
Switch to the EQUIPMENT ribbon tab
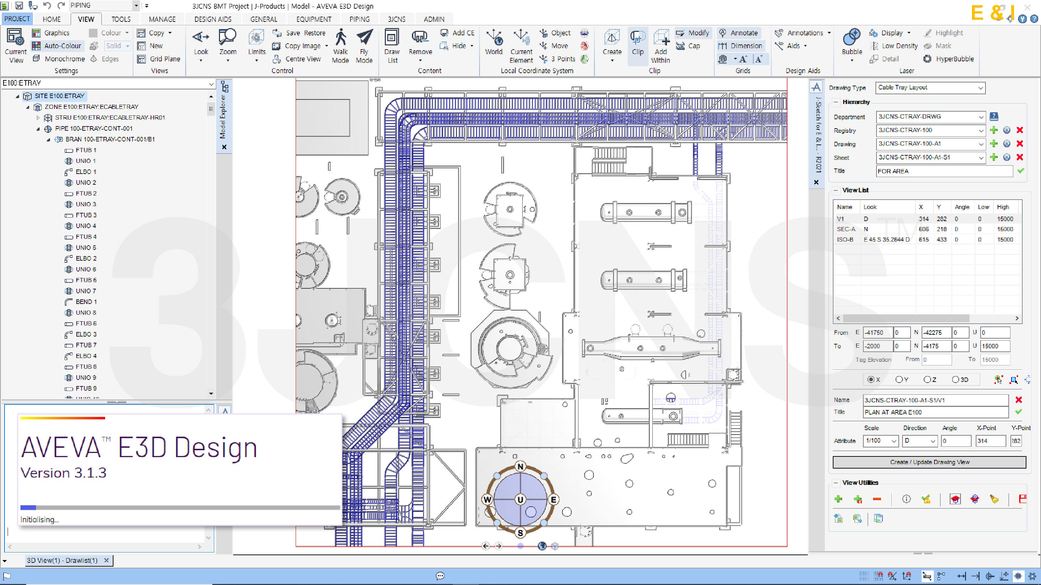coord(314,19)
